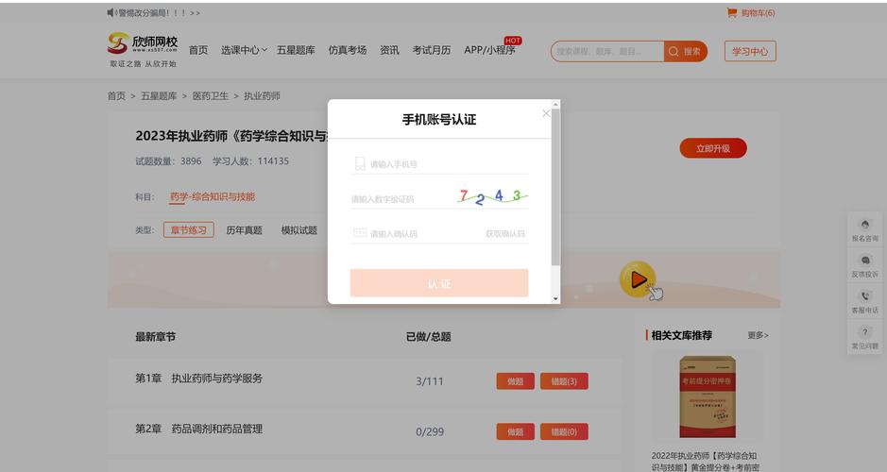887x472 pixels.
Task: Click 做题 for 第2章
Action: pyautogui.click(x=515, y=431)
